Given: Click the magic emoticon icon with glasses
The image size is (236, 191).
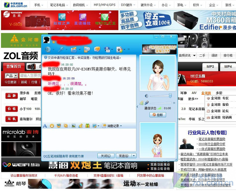Looking at the screenshot, I should click(x=59, y=126).
